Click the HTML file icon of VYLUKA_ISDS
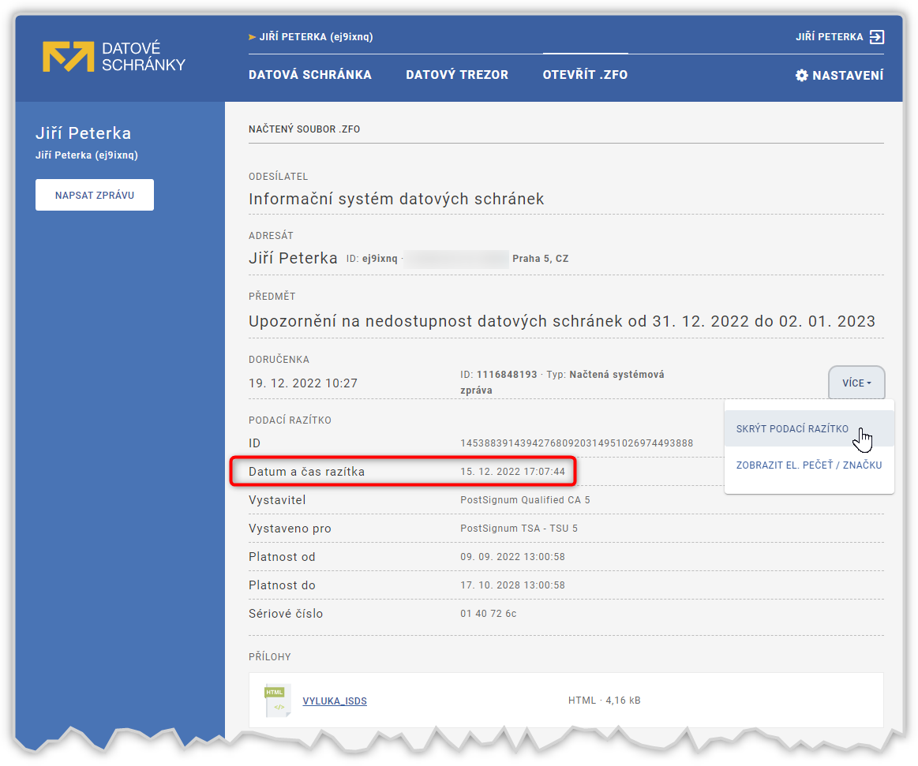 click(276, 700)
